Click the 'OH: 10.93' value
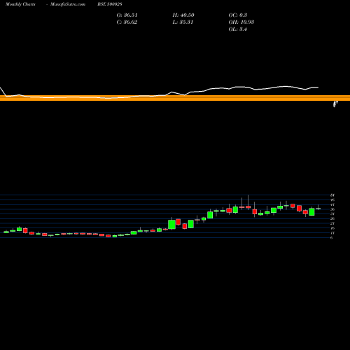350x350 pixels. click(x=241, y=22)
